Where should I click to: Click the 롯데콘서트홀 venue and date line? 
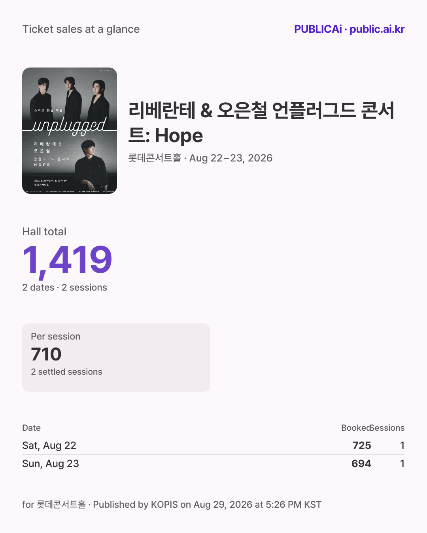coord(200,158)
